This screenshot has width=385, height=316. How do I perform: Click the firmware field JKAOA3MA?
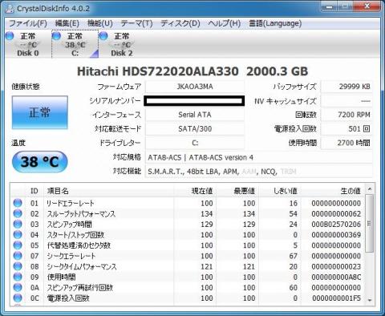[195, 87]
